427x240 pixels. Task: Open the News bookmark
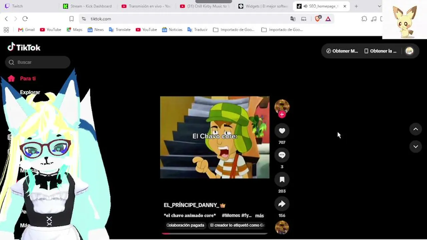pyautogui.click(x=95, y=30)
